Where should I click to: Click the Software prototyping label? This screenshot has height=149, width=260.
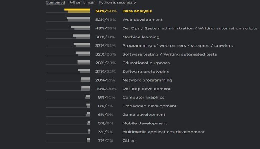tap(146, 72)
